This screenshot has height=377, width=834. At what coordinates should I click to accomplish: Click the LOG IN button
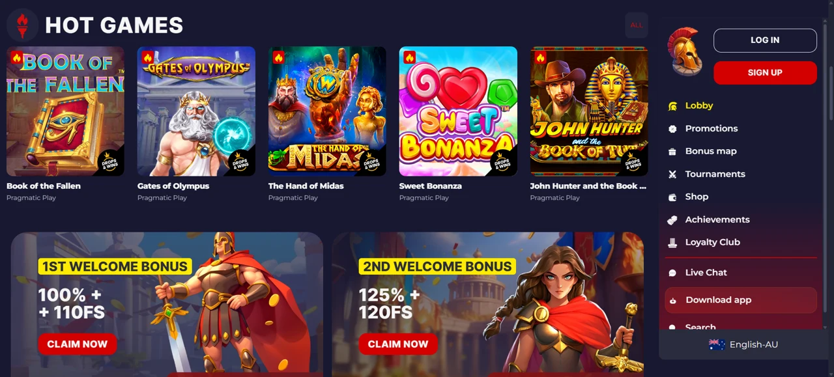click(765, 40)
